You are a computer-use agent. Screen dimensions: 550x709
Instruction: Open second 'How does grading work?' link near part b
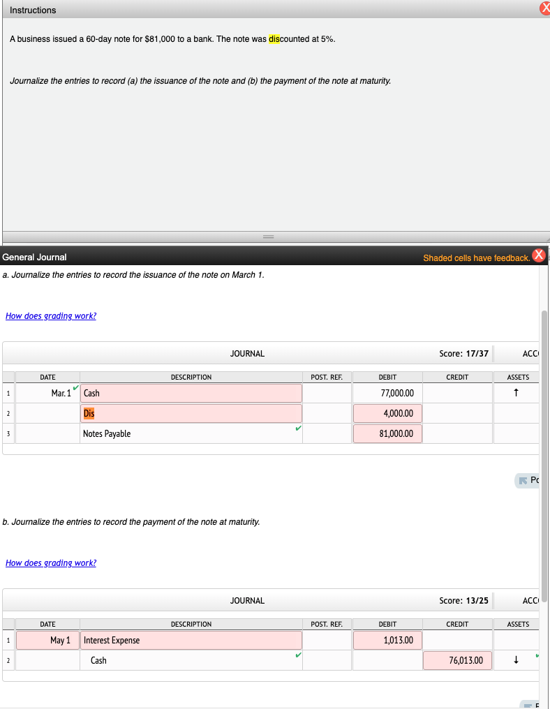click(x=51, y=562)
